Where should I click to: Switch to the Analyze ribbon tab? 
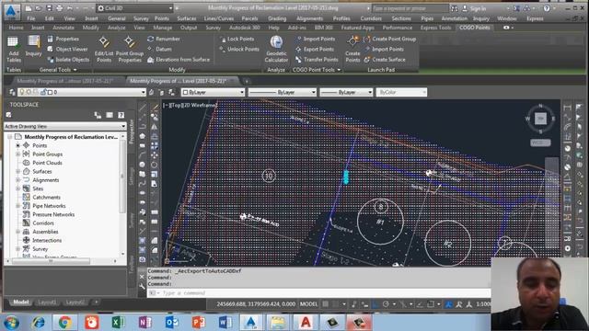click(x=117, y=28)
